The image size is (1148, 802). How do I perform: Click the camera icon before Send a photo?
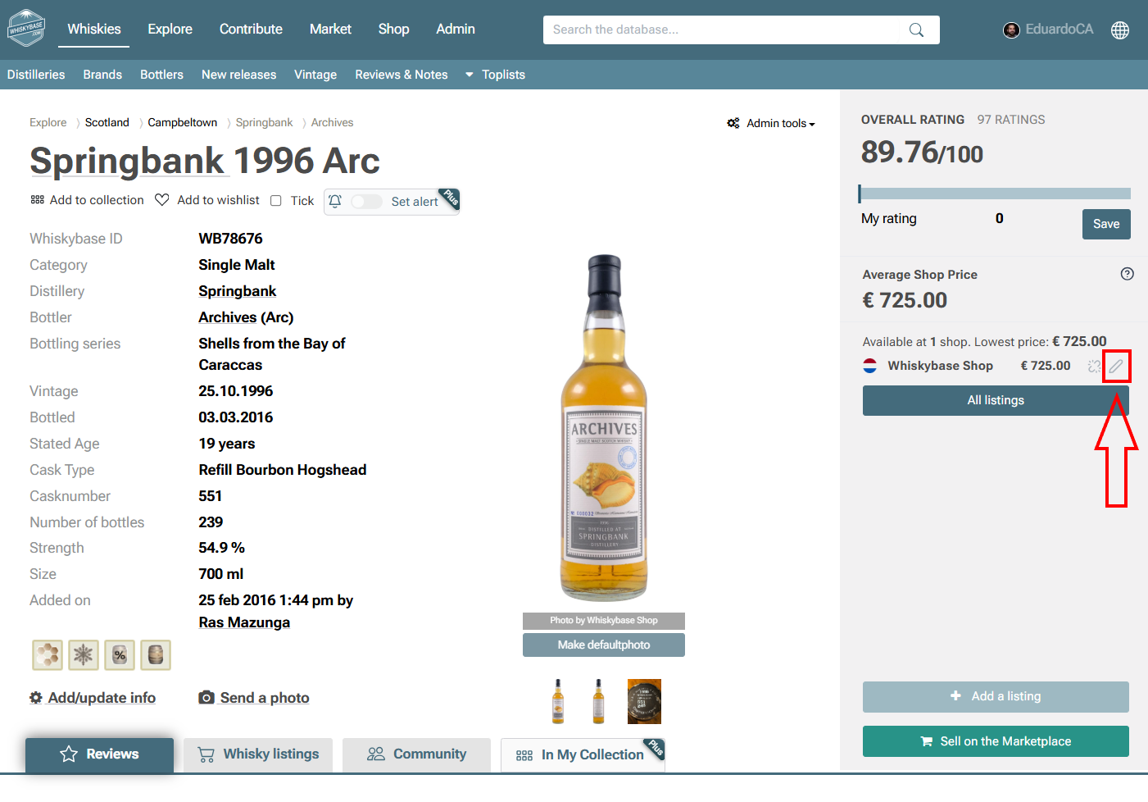click(x=206, y=698)
